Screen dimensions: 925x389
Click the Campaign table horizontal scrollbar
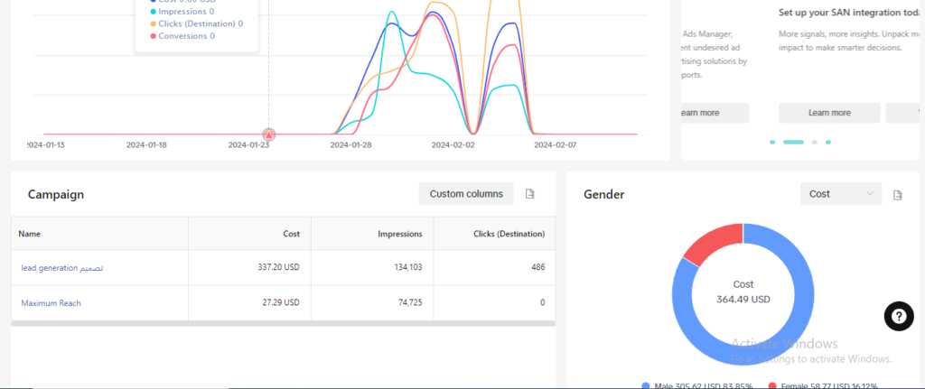pyautogui.click(x=283, y=322)
